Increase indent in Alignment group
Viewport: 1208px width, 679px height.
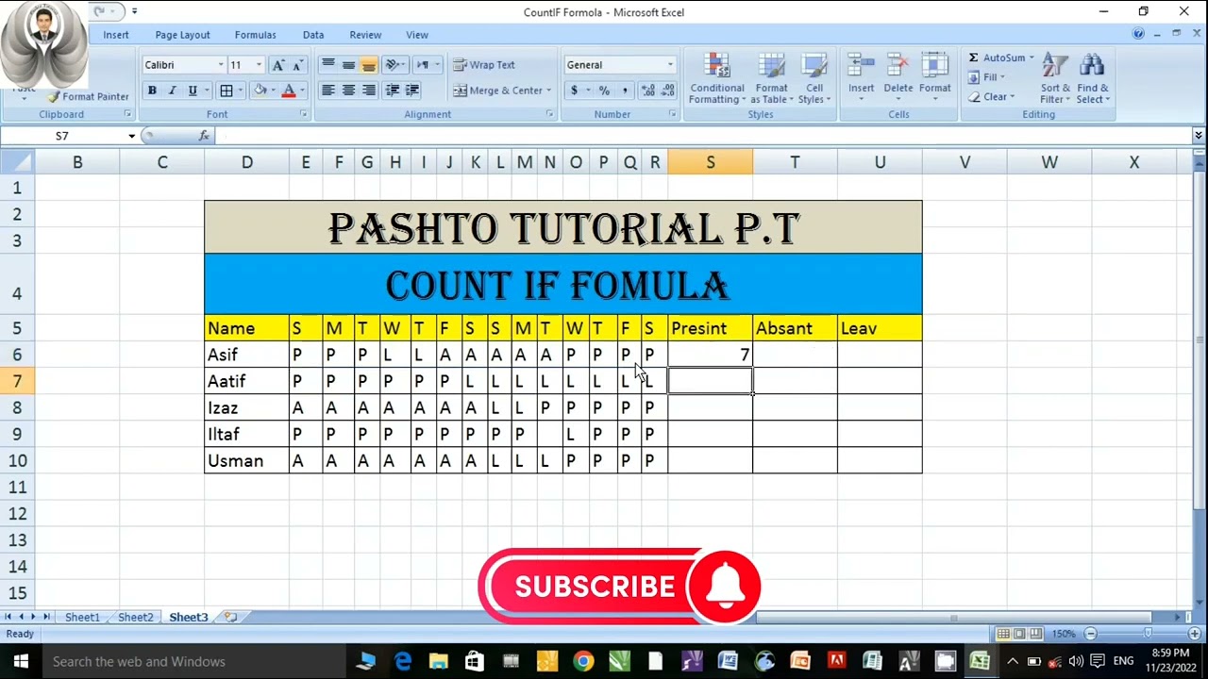[x=412, y=91]
